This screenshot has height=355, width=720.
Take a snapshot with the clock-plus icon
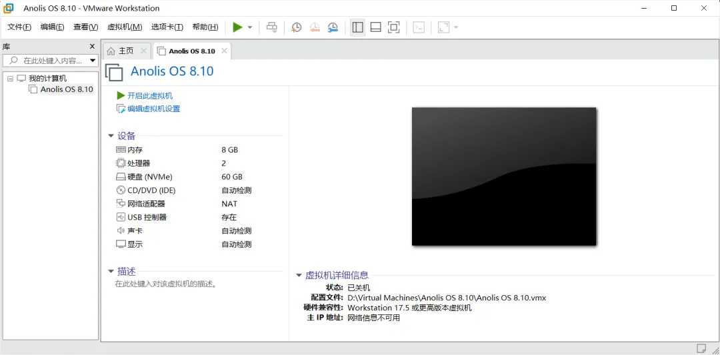click(x=296, y=27)
